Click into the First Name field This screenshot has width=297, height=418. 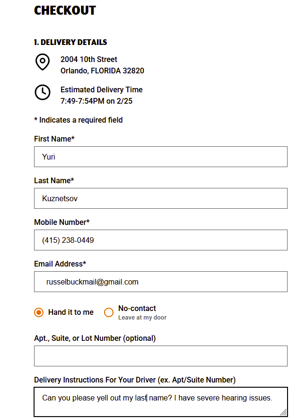[160, 157]
